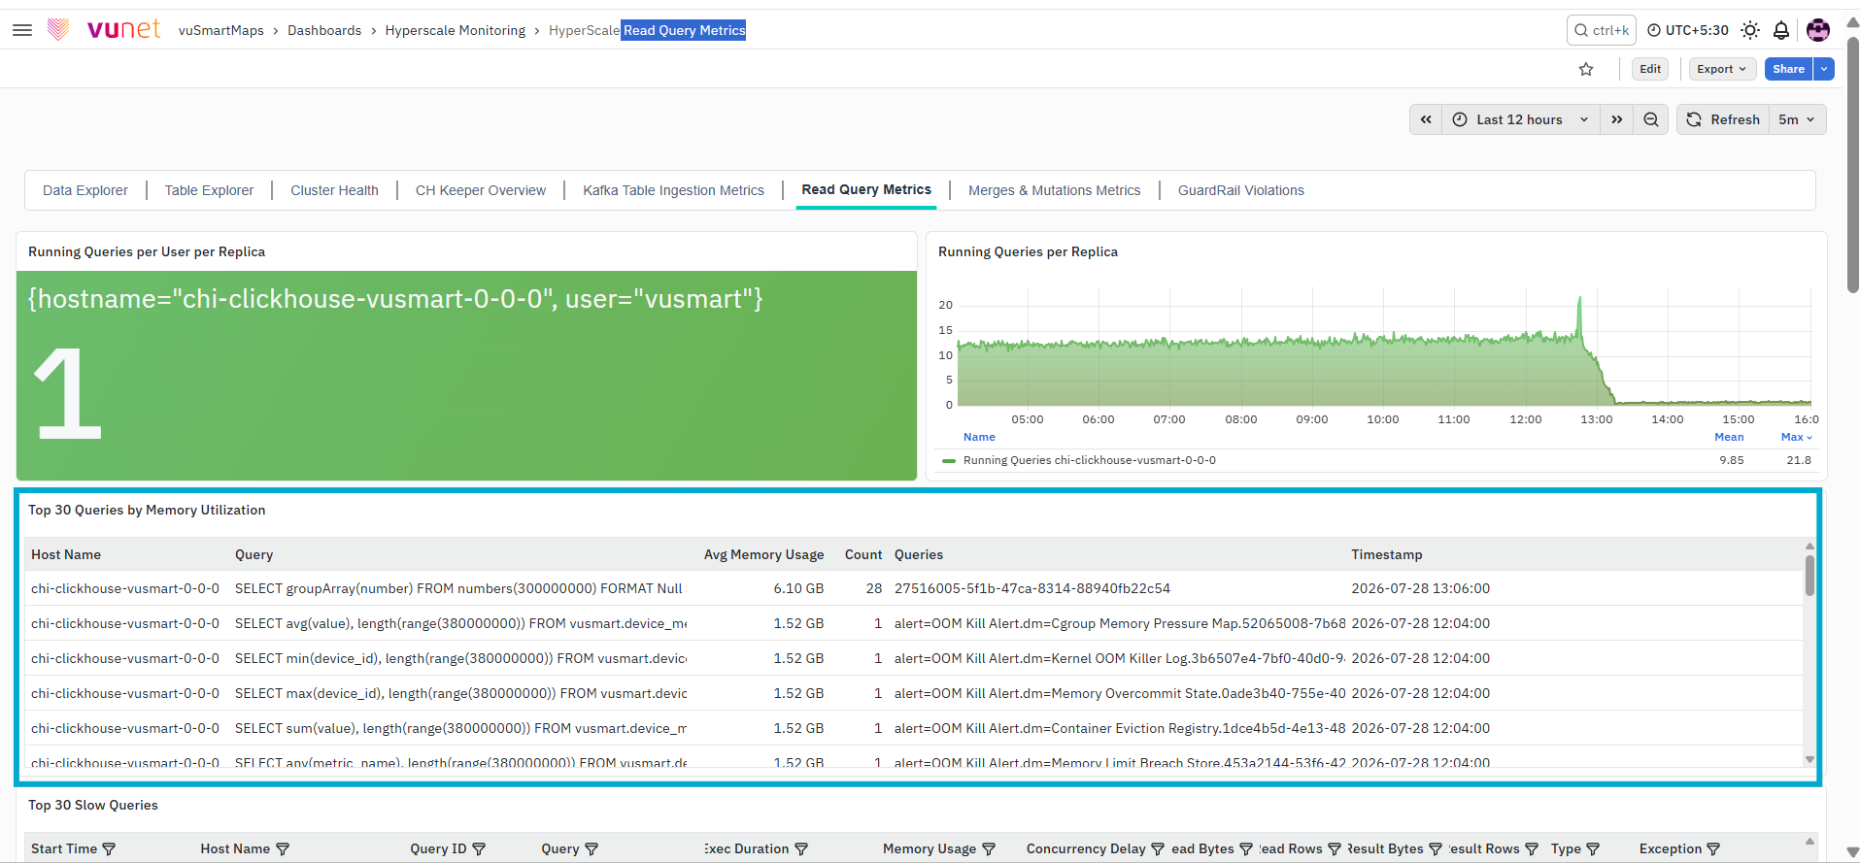Image resolution: width=1860 pixels, height=863 pixels.
Task: Click the Refresh button
Action: point(1723,119)
